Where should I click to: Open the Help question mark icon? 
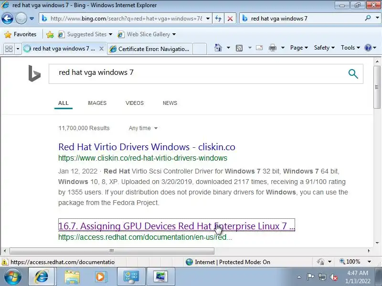pyautogui.click(x=368, y=48)
